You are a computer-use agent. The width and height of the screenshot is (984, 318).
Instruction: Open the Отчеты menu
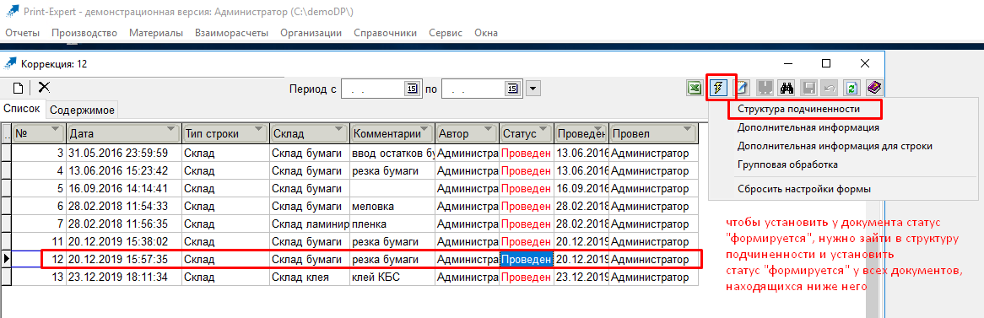[23, 33]
